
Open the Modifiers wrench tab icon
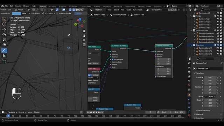click(189, 99)
